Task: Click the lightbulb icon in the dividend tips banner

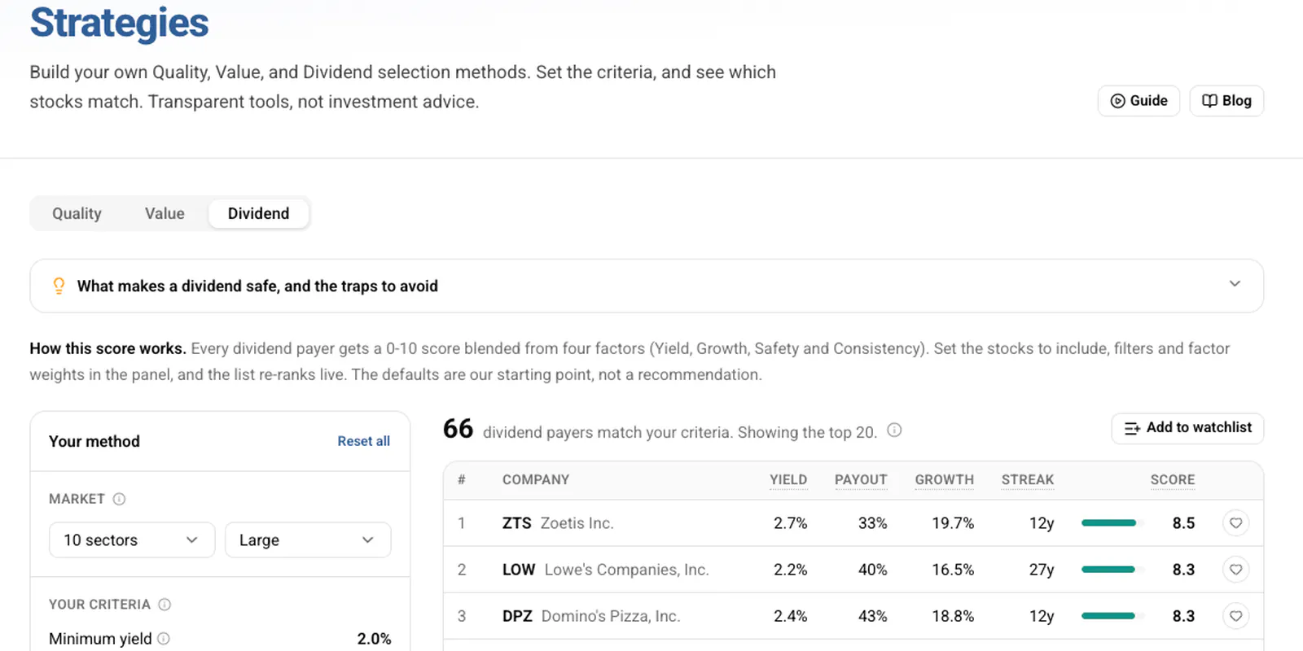Action: tap(59, 286)
